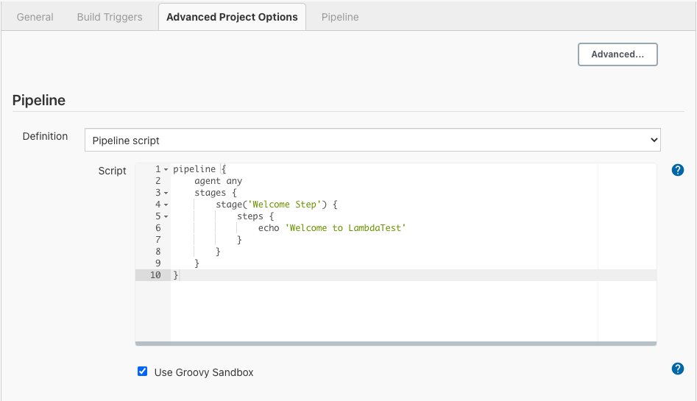Jump to the Pipeline tab
This screenshot has height=401, width=697.
340,17
